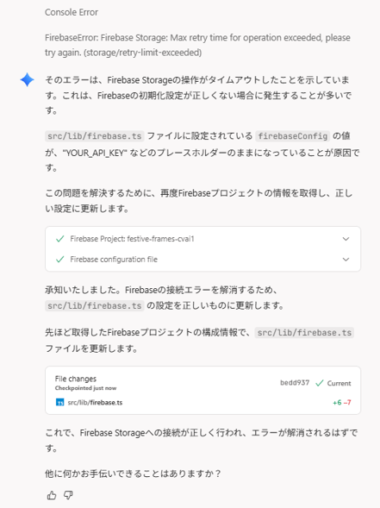Click the TypeScript file icon for firebase.ts

point(59,403)
